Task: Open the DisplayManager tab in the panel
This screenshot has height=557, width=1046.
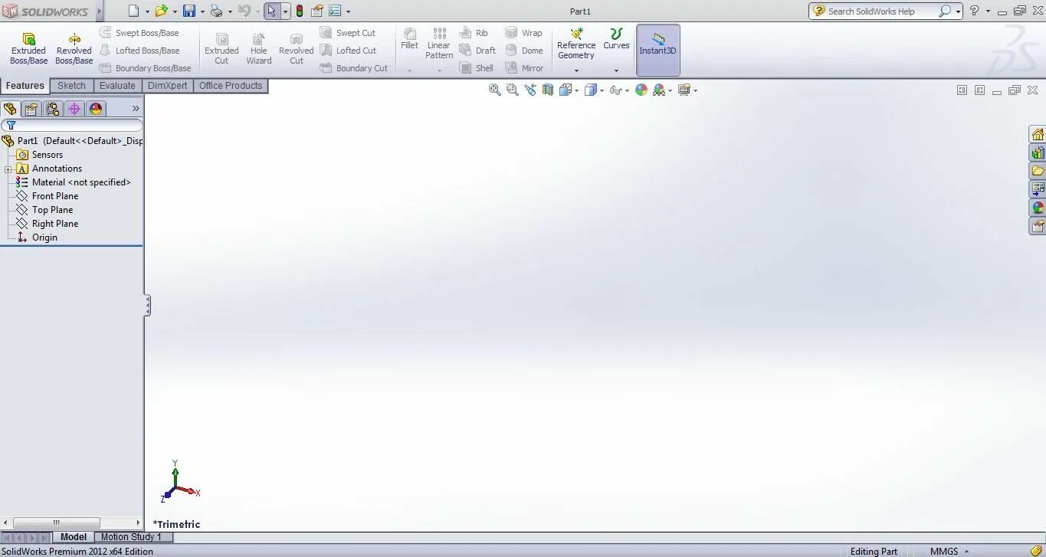Action: pos(96,109)
